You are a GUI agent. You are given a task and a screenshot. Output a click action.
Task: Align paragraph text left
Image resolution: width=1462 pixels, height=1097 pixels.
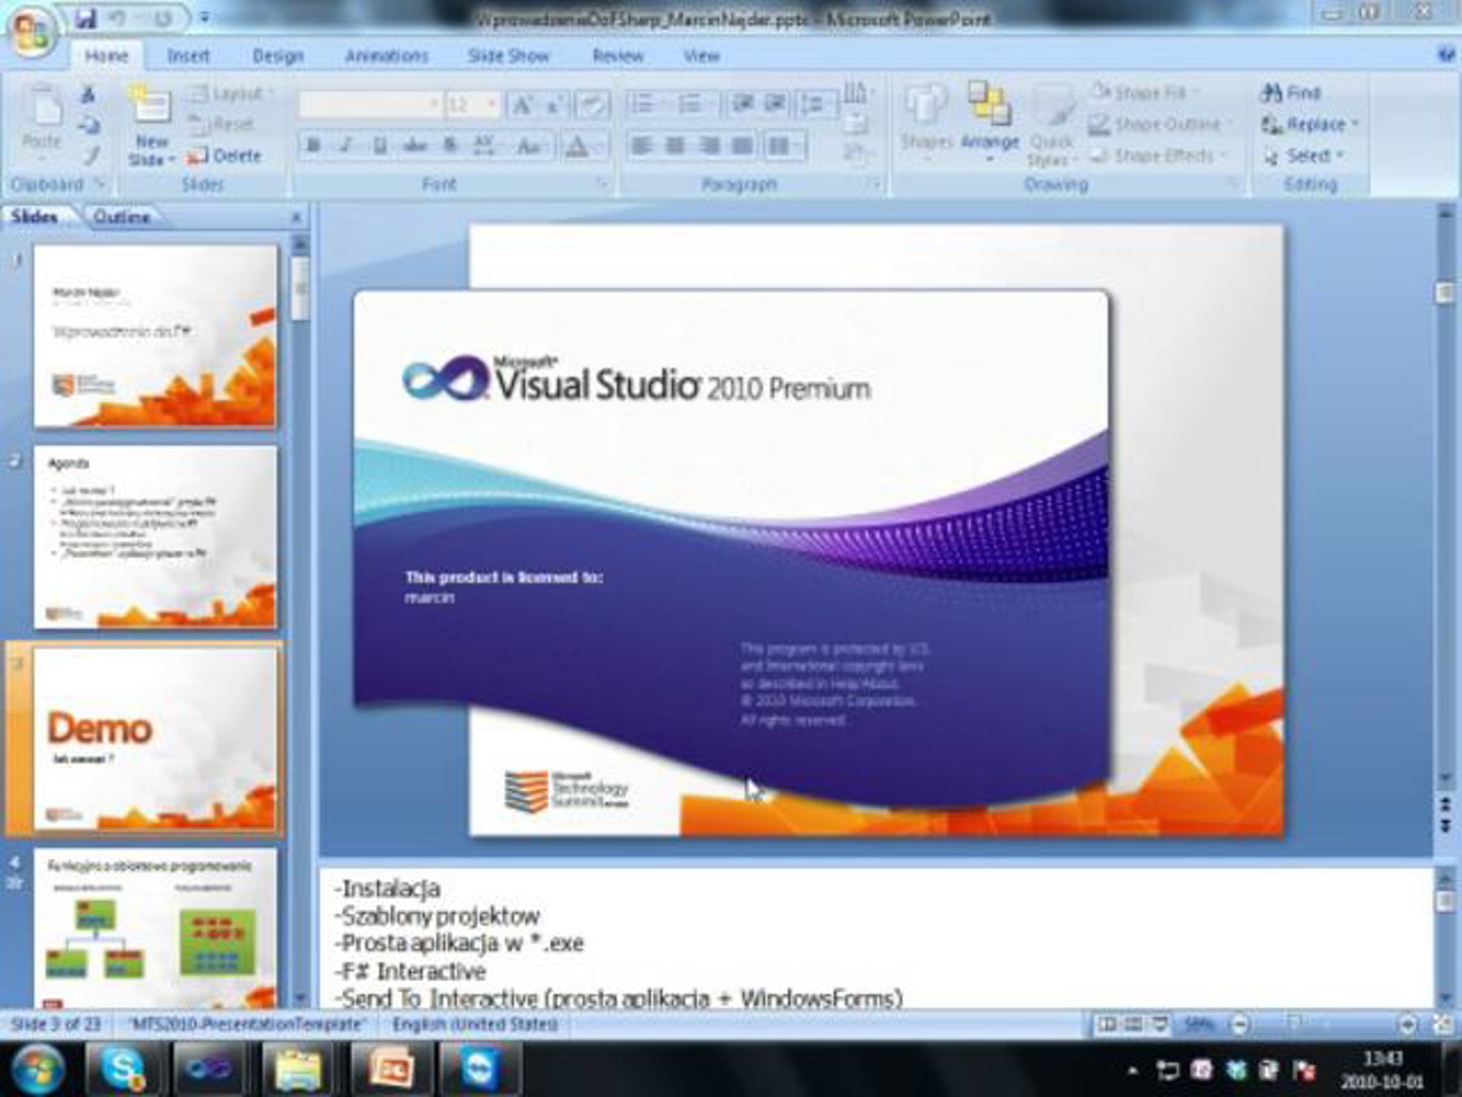tap(641, 145)
